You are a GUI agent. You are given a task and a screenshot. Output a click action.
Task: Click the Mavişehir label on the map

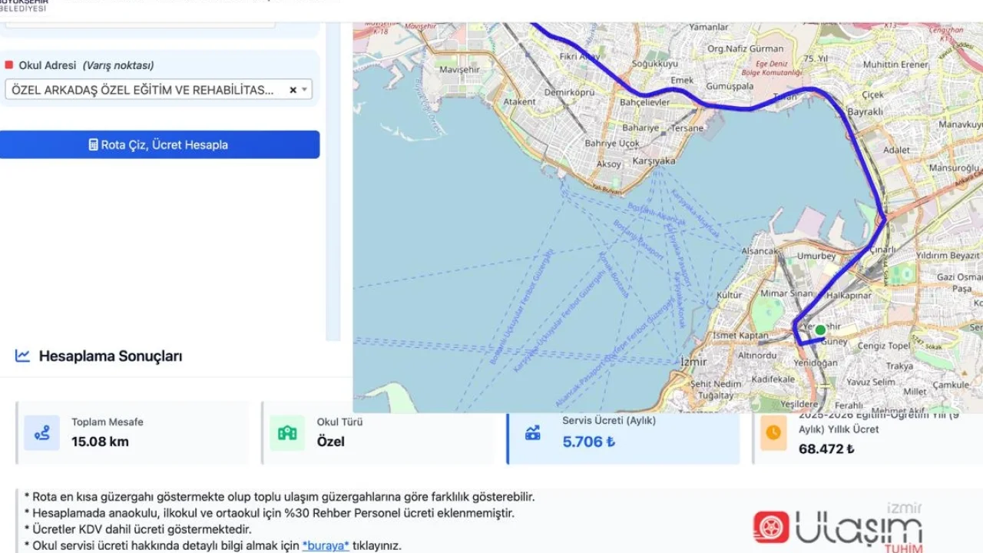pyautogui.click(x=459, y=69)
